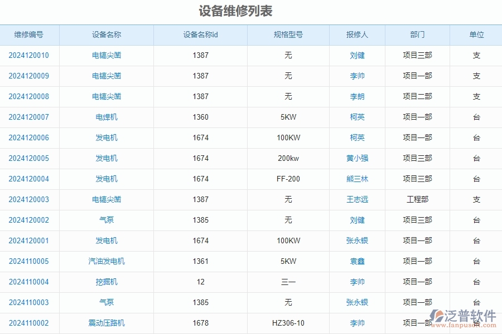Sort by the 规格型号 column header
Screen dimensions: 502x334
pyautogui.click(x=288, y=35)
